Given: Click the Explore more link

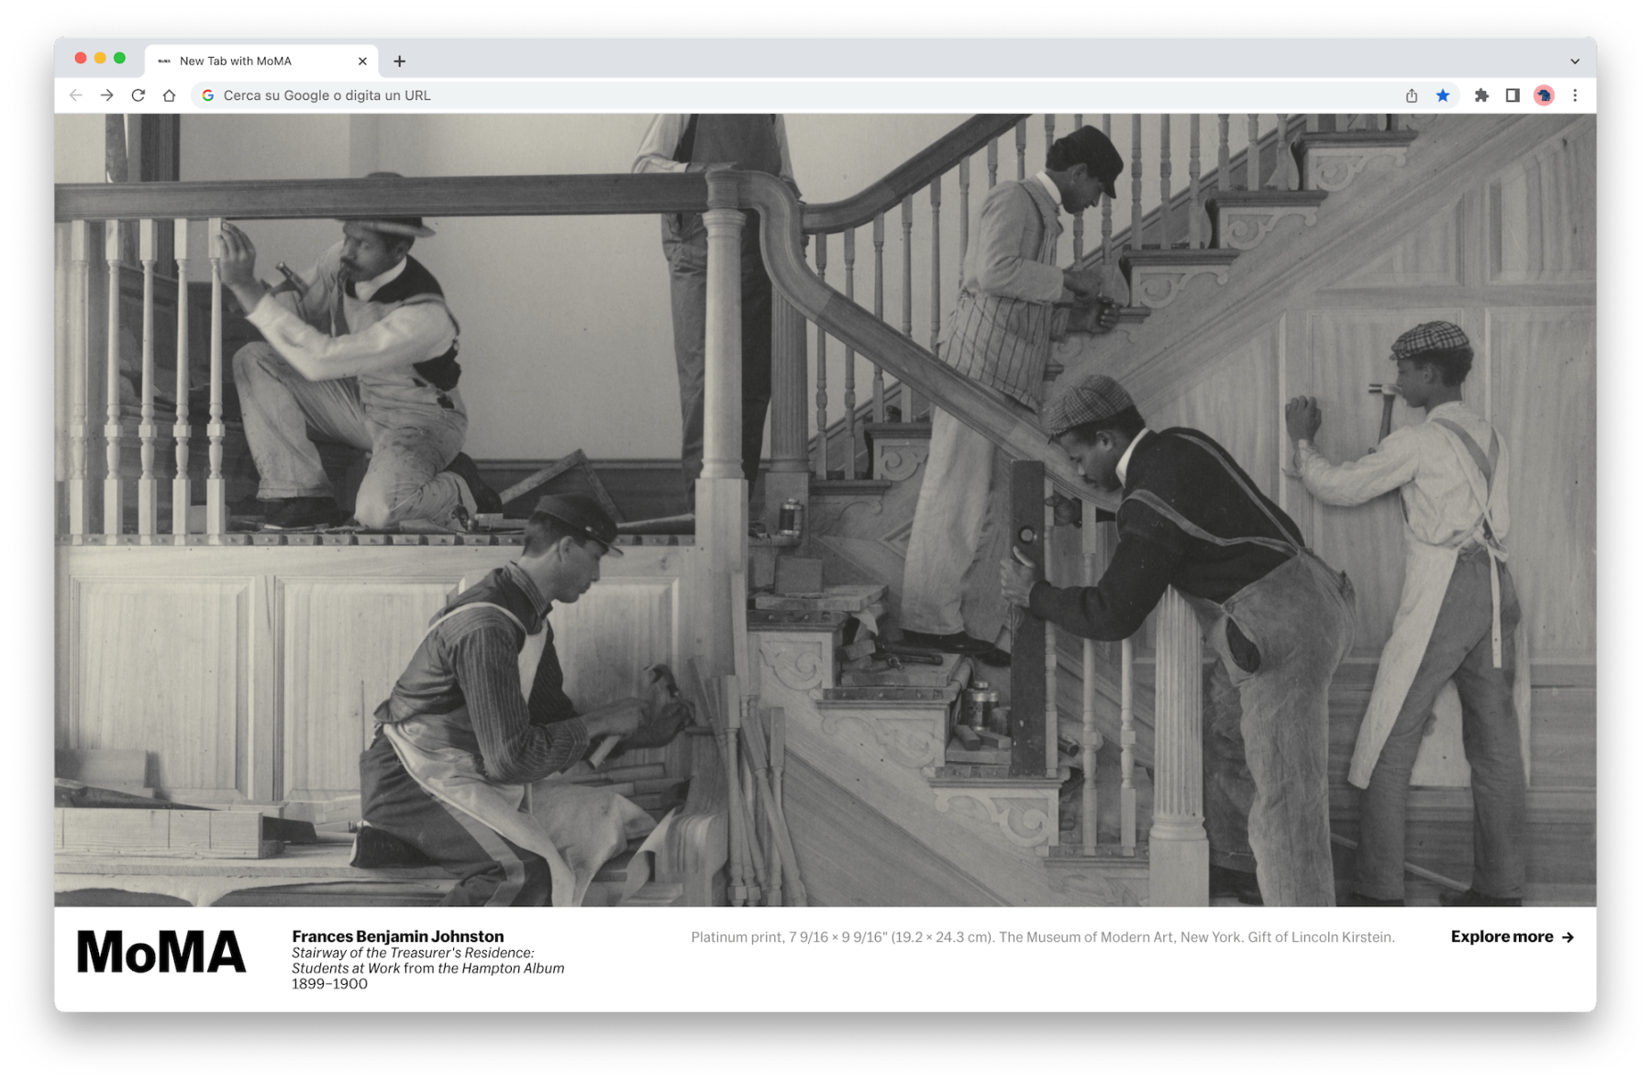Looking at the screenshot, I should 1512,936.
